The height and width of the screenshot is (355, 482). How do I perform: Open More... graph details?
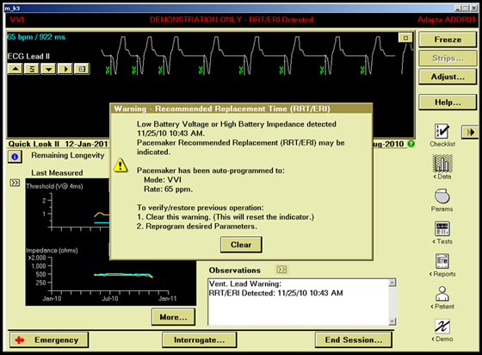click(x=173, y=317)
